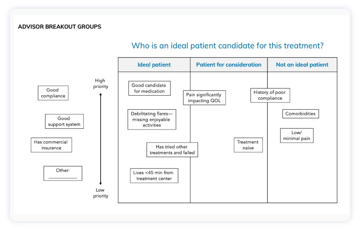Click the 'Debilitating flares' card
This screenshot has height=232, width=360.
coord(152,119)
